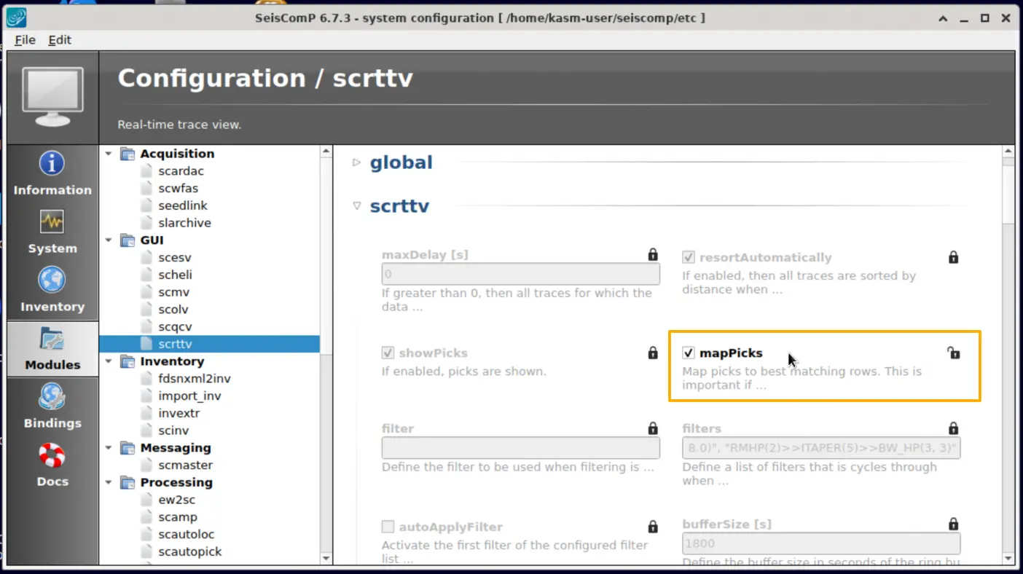Select slarchive module in tree
The image size is (1023, 574).
[x=184, y=223]
